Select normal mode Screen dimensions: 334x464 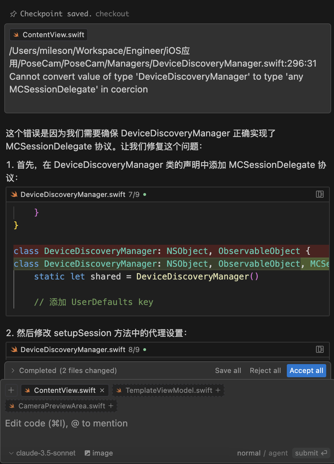pyautogui.click(x=249, y=453)
